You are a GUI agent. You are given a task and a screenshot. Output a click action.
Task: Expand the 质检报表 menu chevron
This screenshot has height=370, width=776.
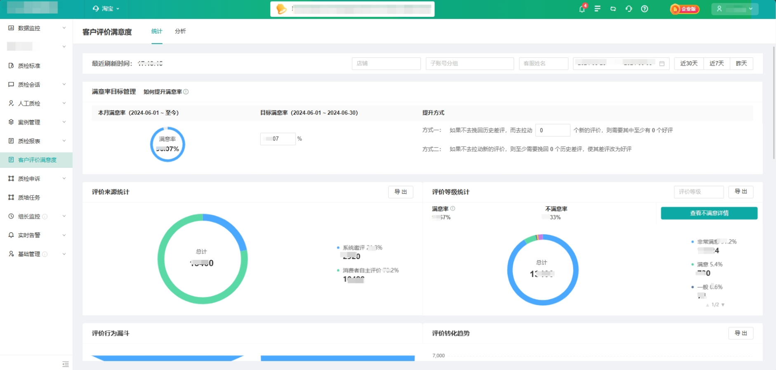pos(64,141)
